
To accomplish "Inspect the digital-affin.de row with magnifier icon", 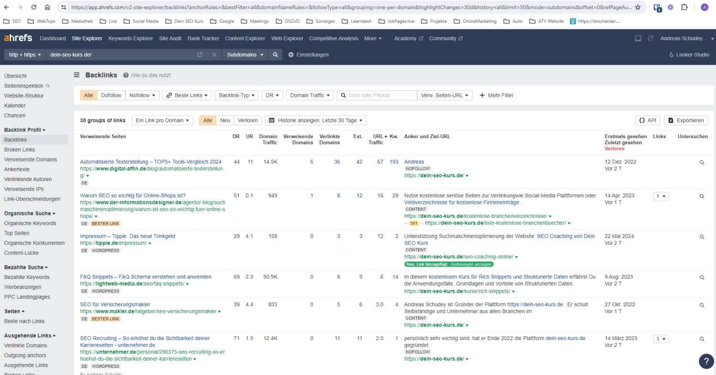I will [702, 162].
